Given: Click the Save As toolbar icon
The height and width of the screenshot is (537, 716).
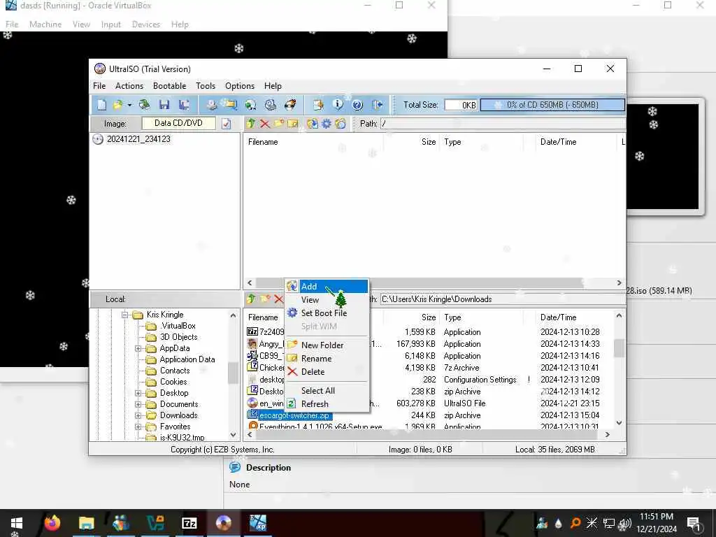Looking at the screenshot, I should (x=184, y=105).
